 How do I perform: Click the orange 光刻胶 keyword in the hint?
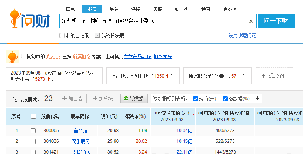(x=53, y=56)
